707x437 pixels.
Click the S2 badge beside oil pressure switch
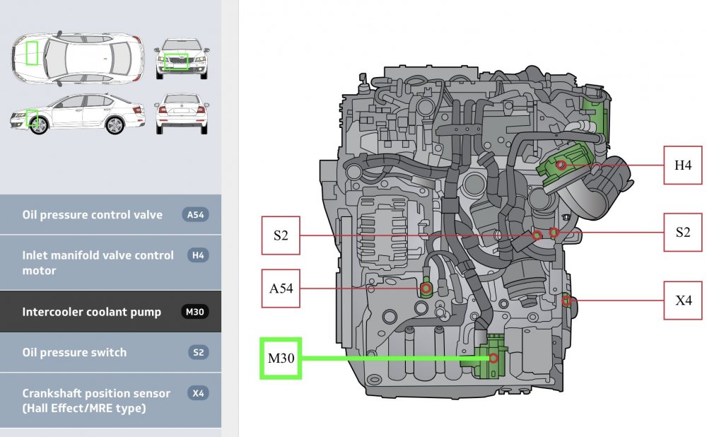pyautogui.click(x=197, y=352)
